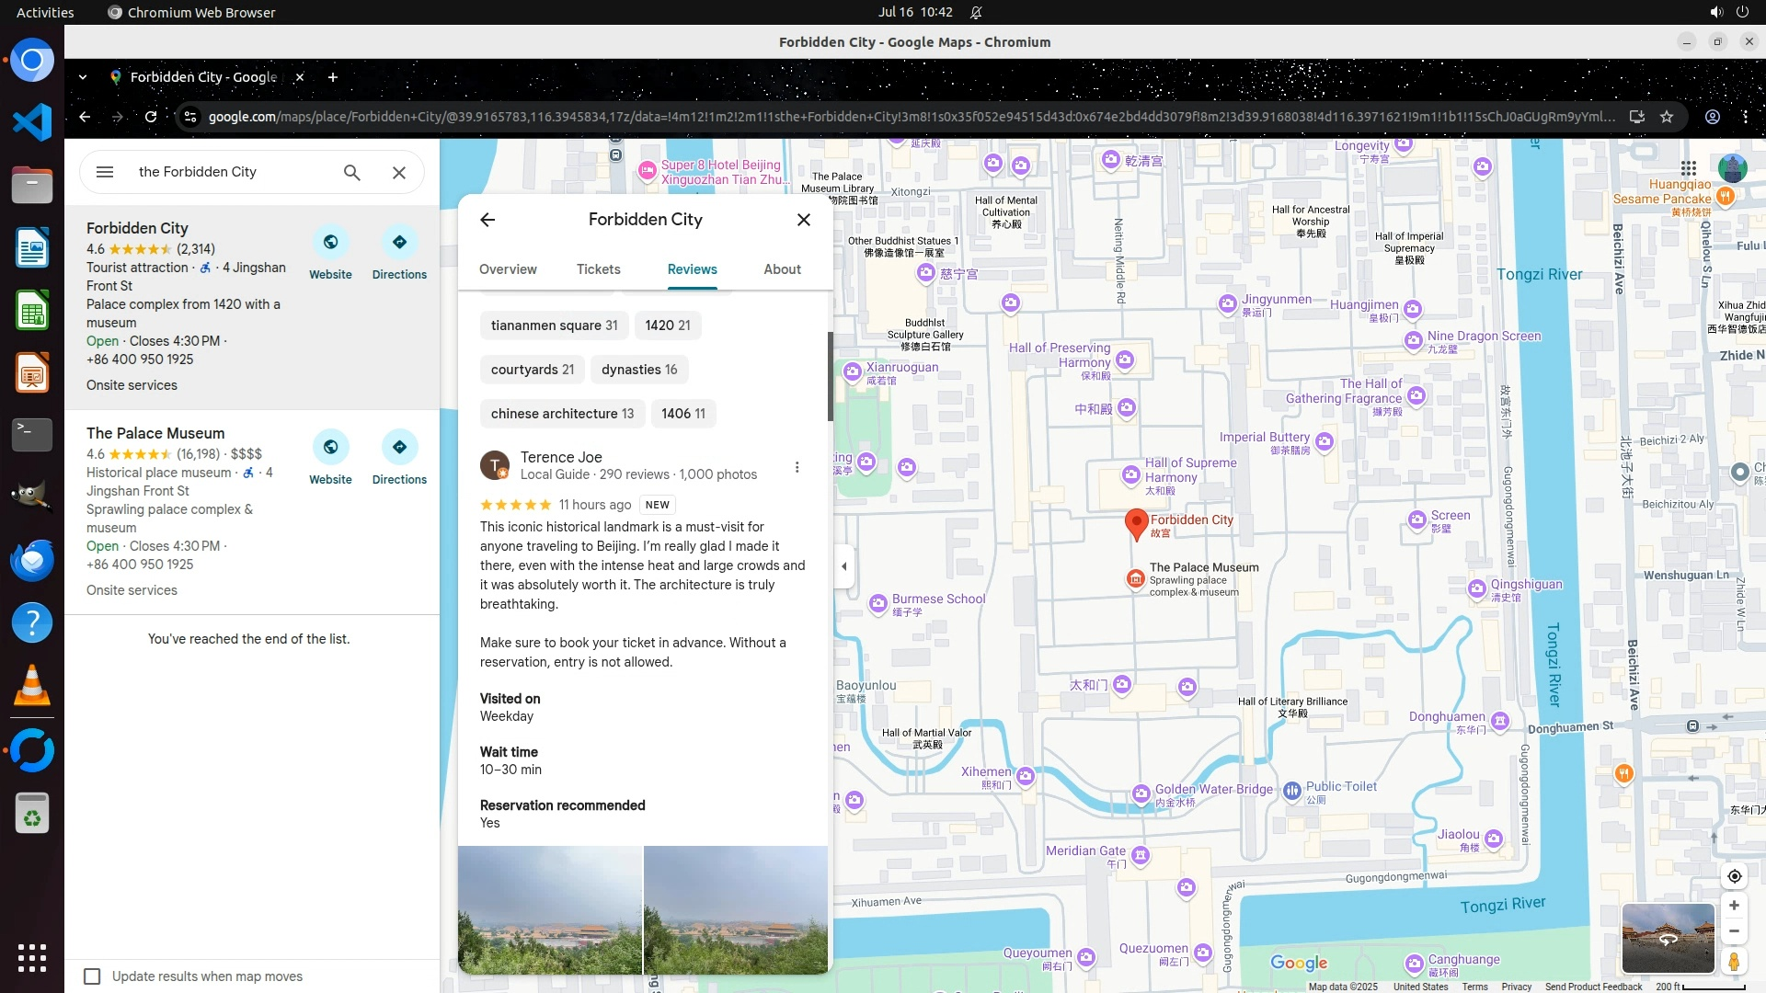The image size is (1766, 993).
Task: Switch to the Overview tab
Action: 508,269
